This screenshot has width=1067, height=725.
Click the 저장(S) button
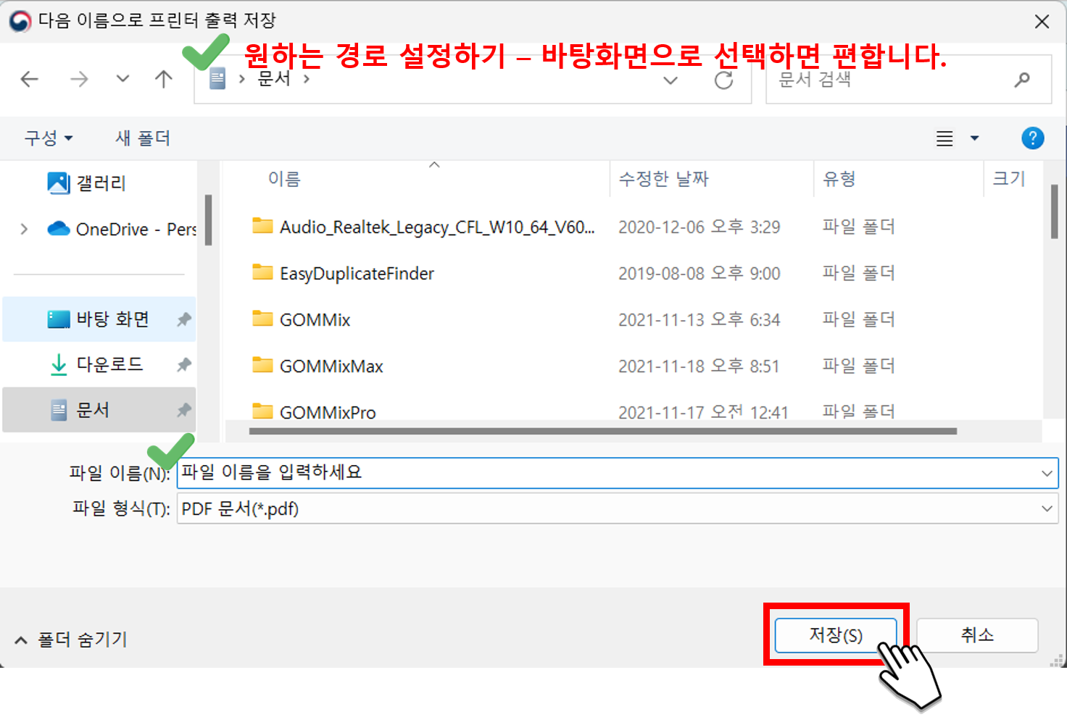click(x=835, y=635)
